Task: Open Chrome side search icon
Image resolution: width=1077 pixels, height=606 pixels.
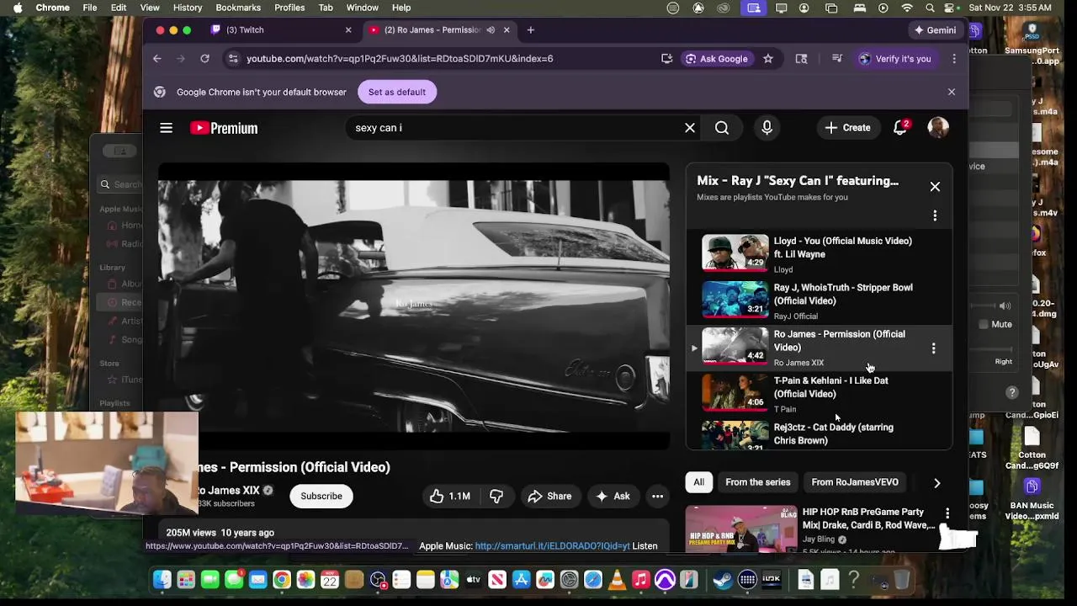Action: pos(801,59)
